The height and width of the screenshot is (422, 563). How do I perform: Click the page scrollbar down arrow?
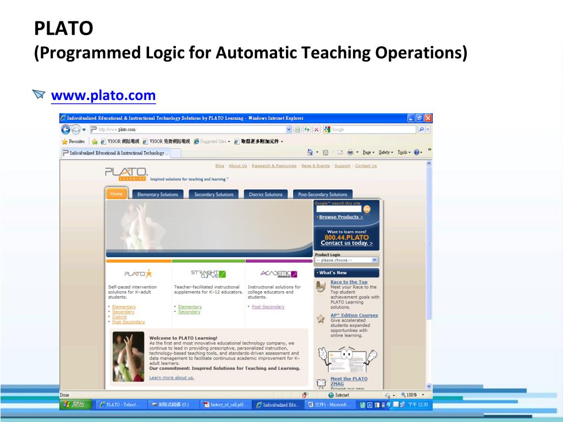[x=429, y=386]
